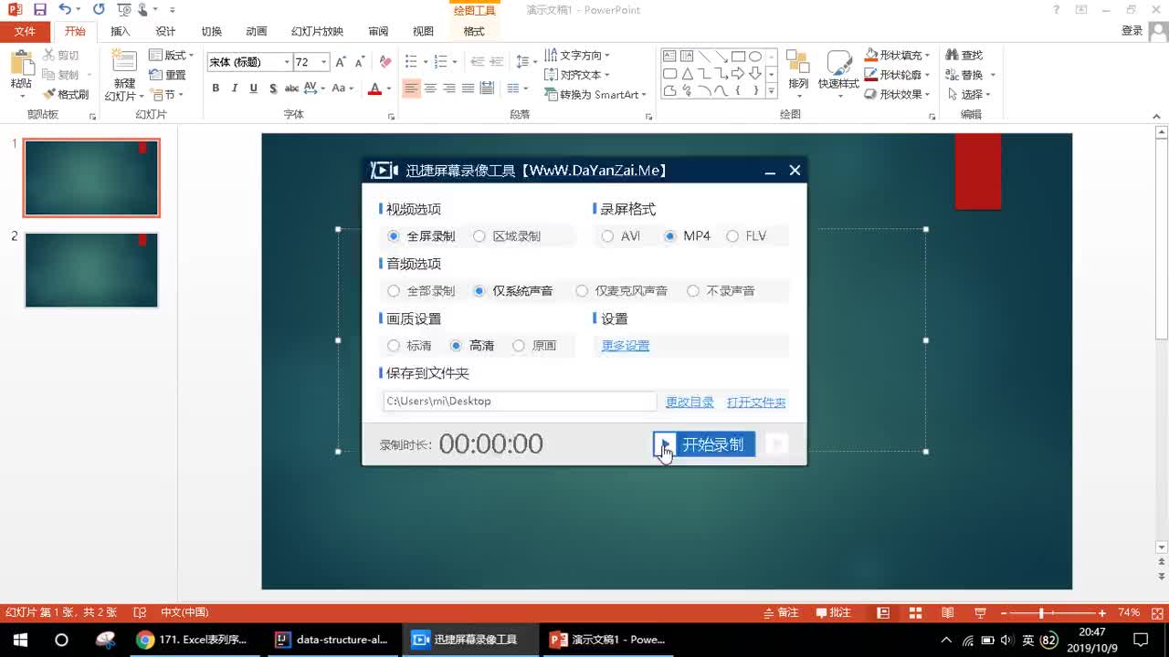Click the save path field C:\Users\mi\Desktop
The width and height of the screenshot is (1169, 657).
pyautogui.click(x=520, y=401)
